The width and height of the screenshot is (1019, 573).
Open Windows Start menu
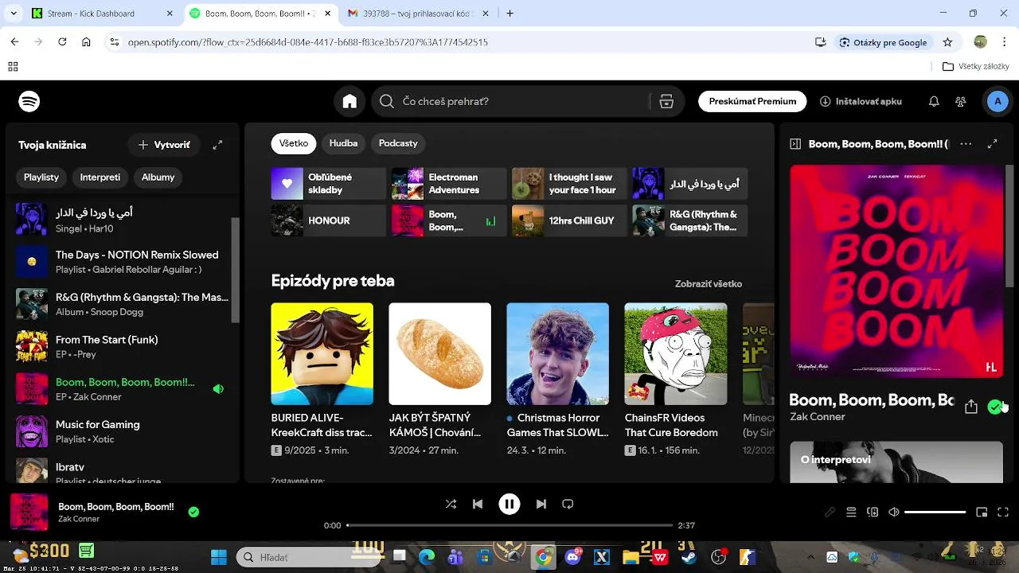pyautogui.click(x=218, y=557)
